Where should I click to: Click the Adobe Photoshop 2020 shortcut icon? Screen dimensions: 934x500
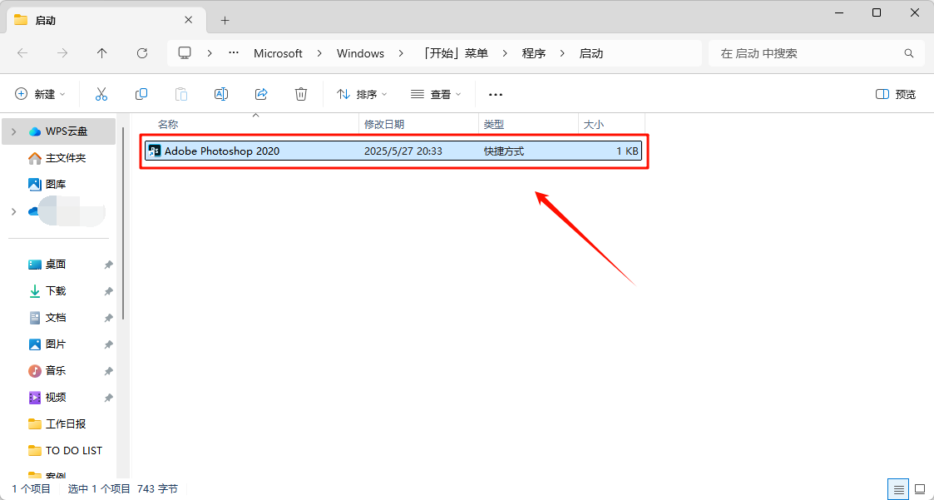point(154,151)
